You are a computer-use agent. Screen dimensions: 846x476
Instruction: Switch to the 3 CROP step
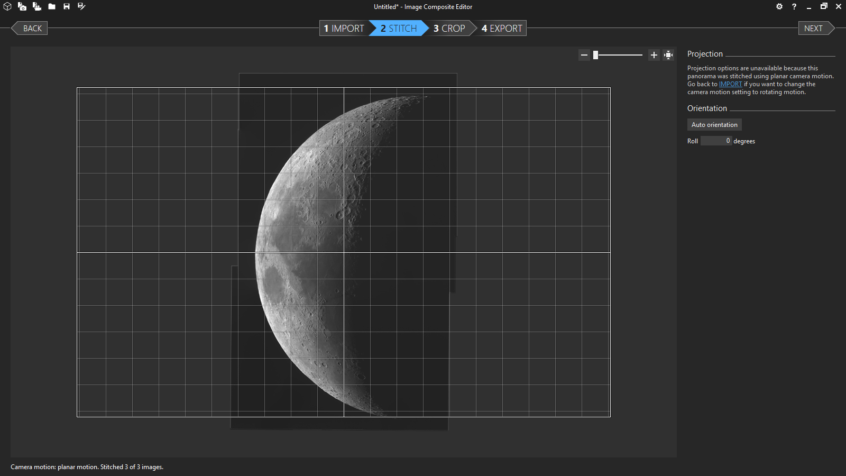[449, 29]
